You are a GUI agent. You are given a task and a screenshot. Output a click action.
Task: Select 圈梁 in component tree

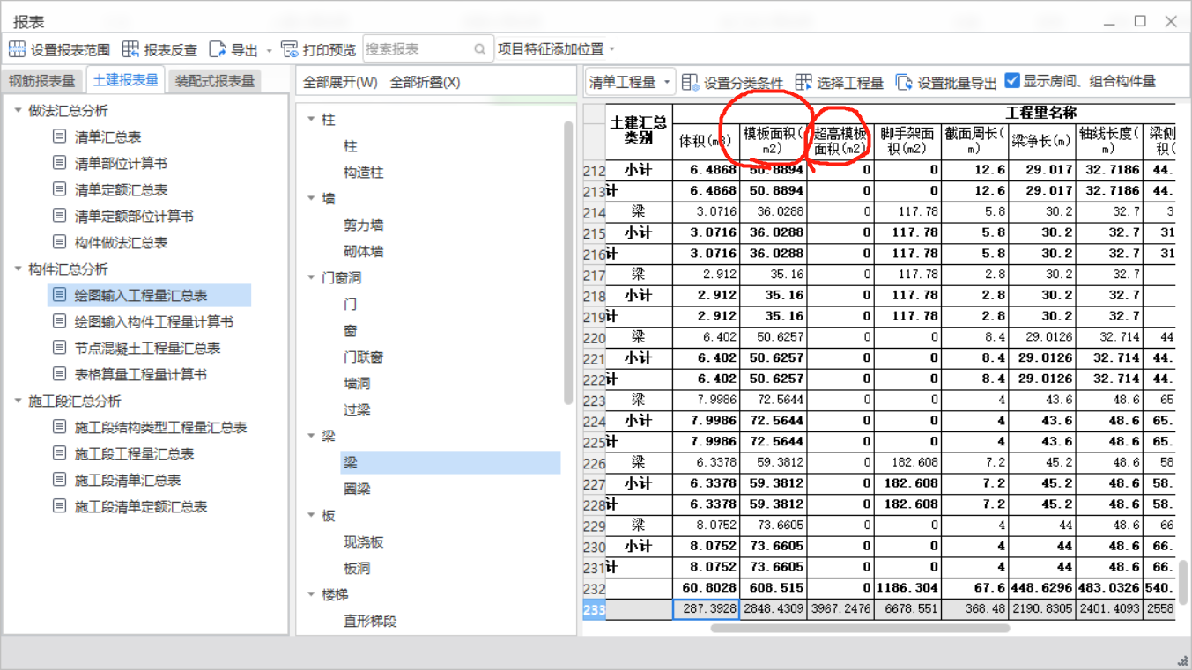357,490
